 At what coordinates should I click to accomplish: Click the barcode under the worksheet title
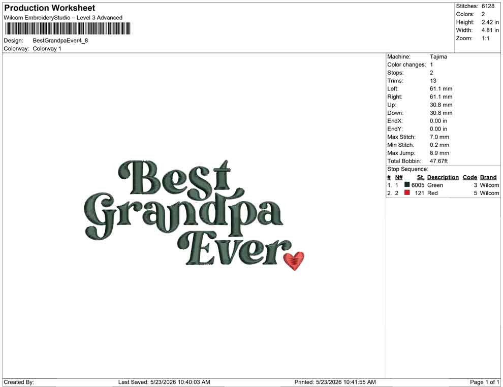(x=68, y=28)
